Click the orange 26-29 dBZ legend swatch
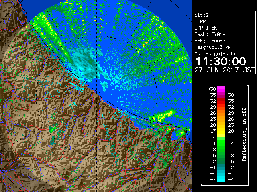This screenshot has width=257, height=192. pos(221,113)
